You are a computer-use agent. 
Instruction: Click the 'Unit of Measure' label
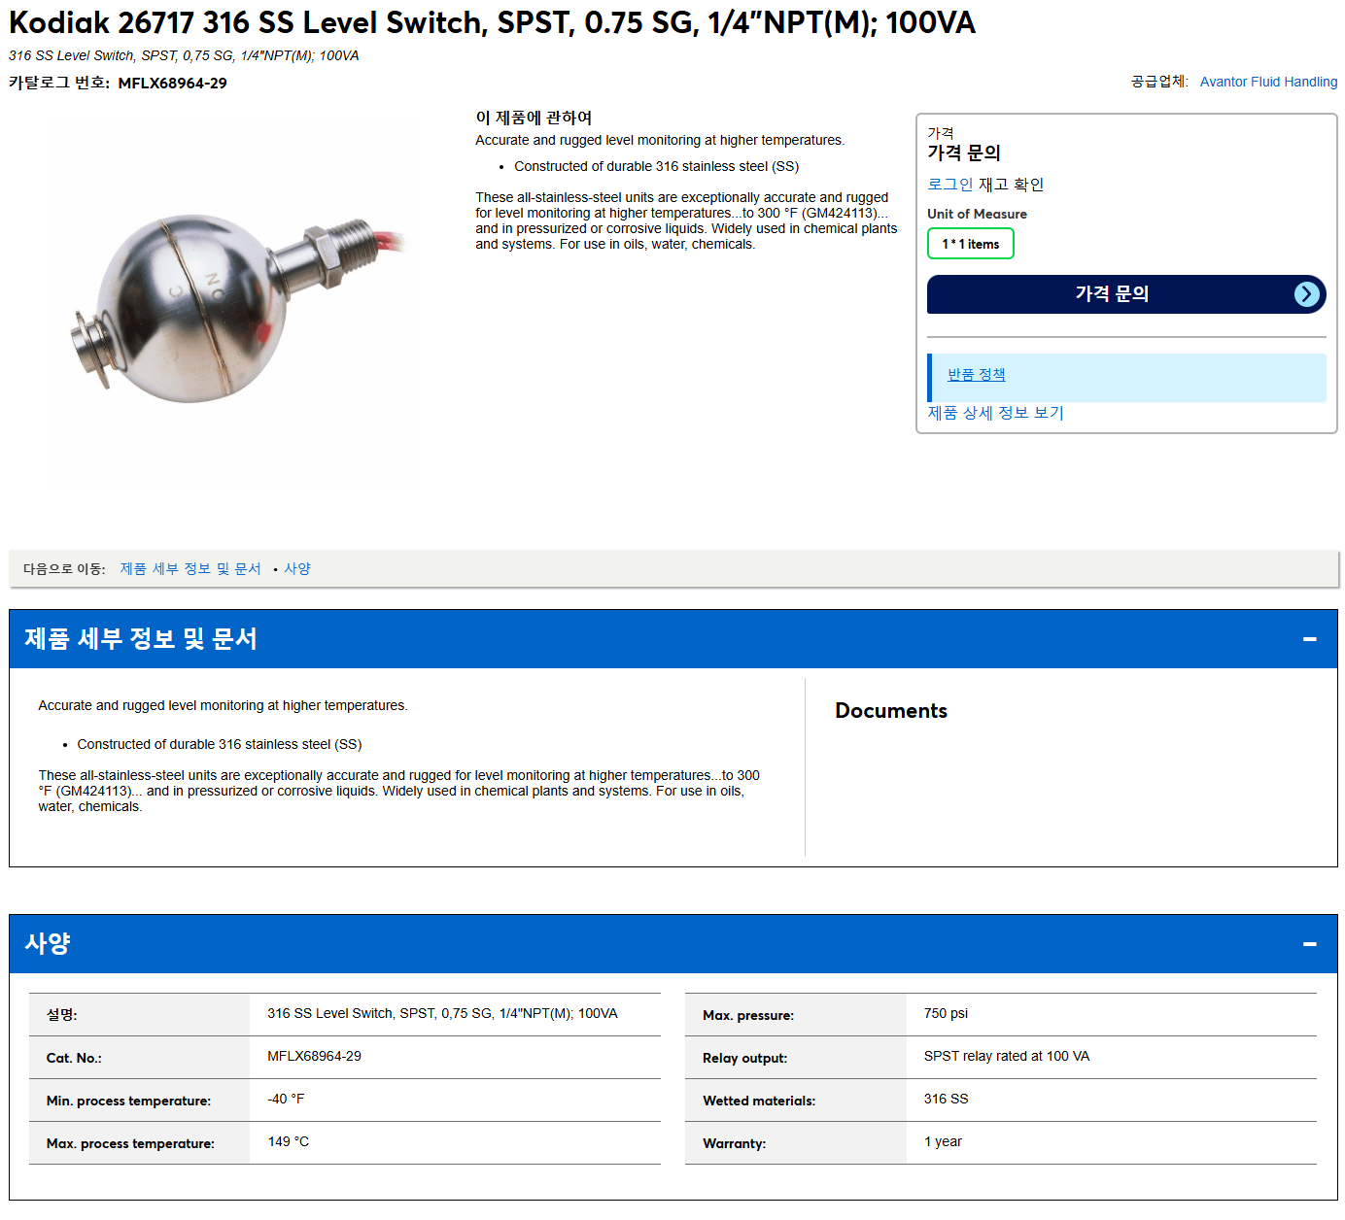coord(977,214)
